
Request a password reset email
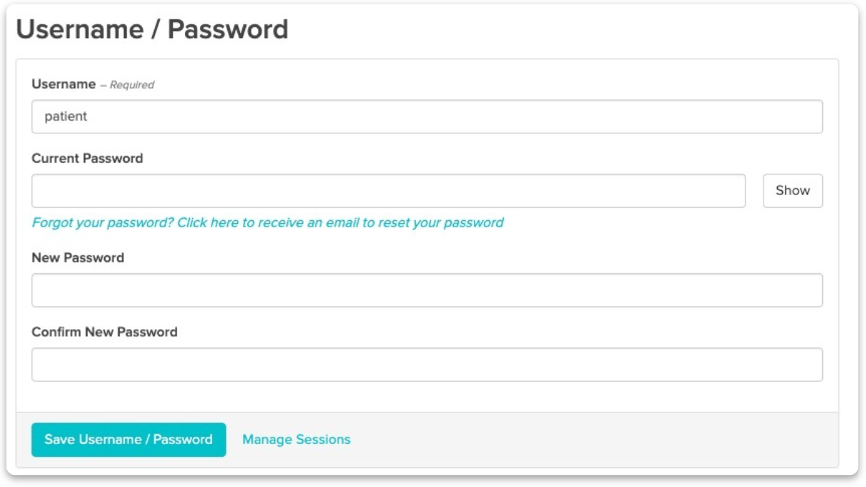pyautogui.click(x=267, y=222)
